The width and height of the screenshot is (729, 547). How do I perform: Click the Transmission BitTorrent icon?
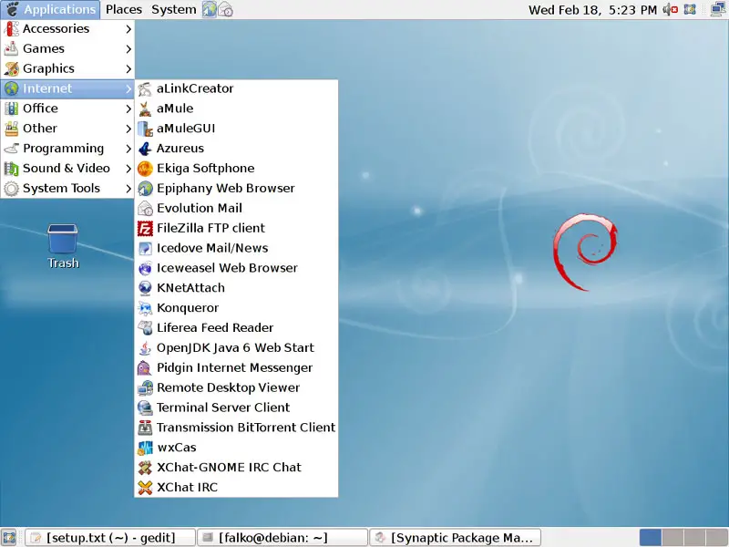145,428
